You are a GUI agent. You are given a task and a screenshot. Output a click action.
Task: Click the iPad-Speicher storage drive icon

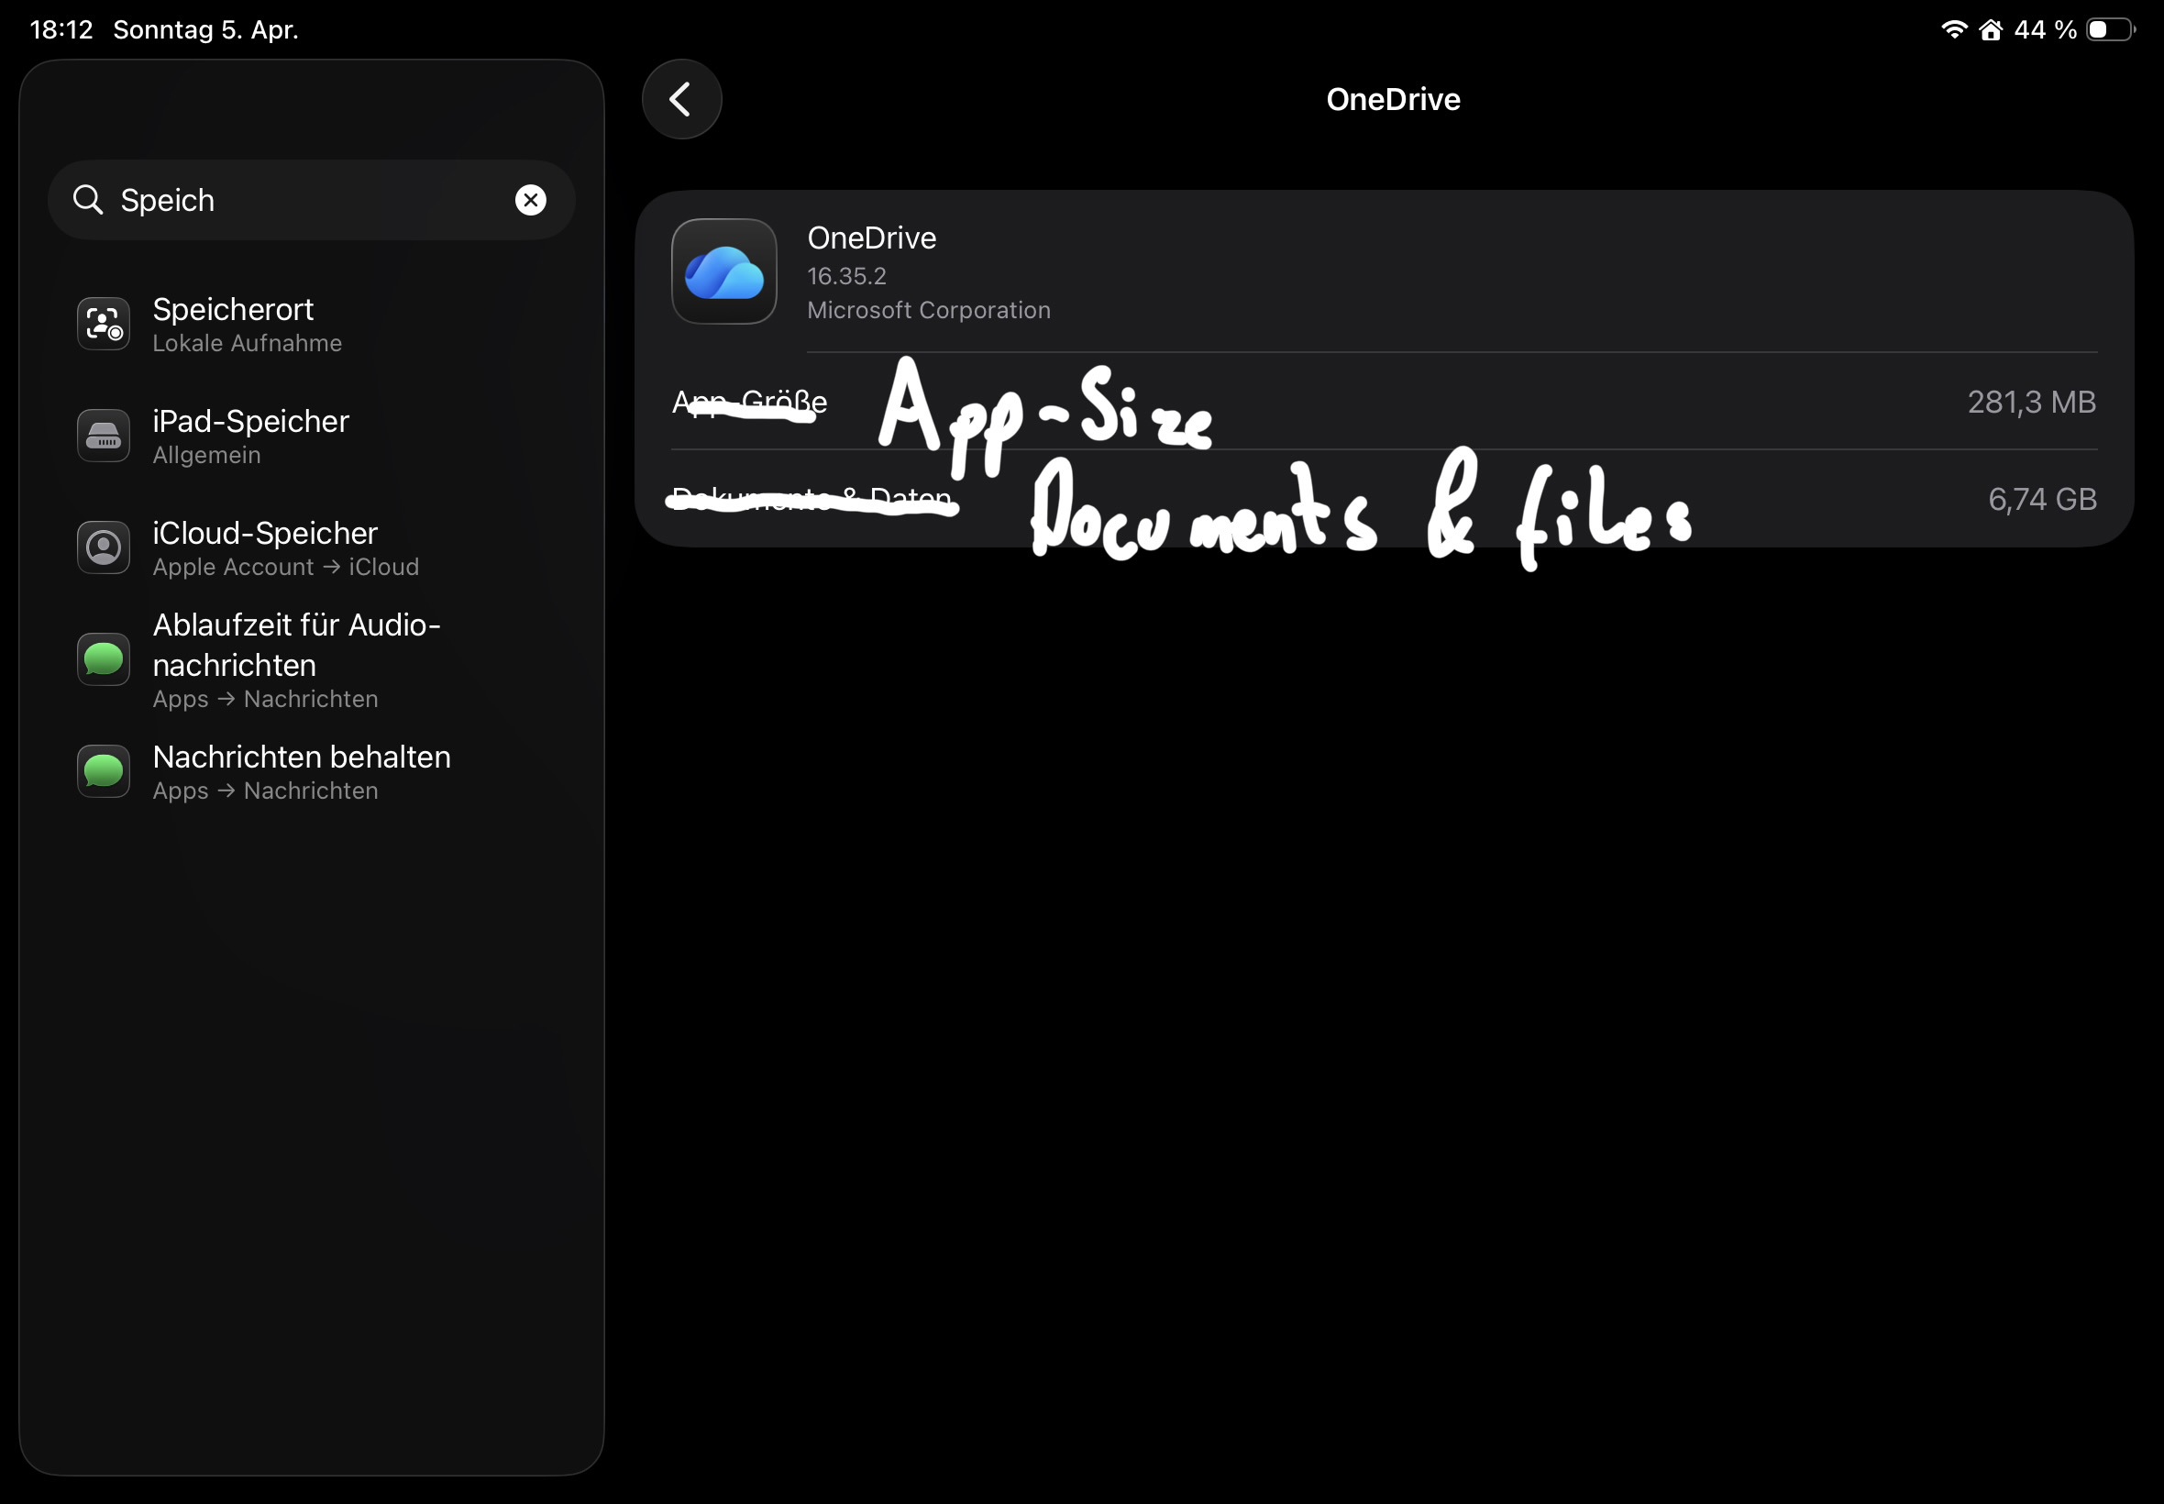coord(104,436)
